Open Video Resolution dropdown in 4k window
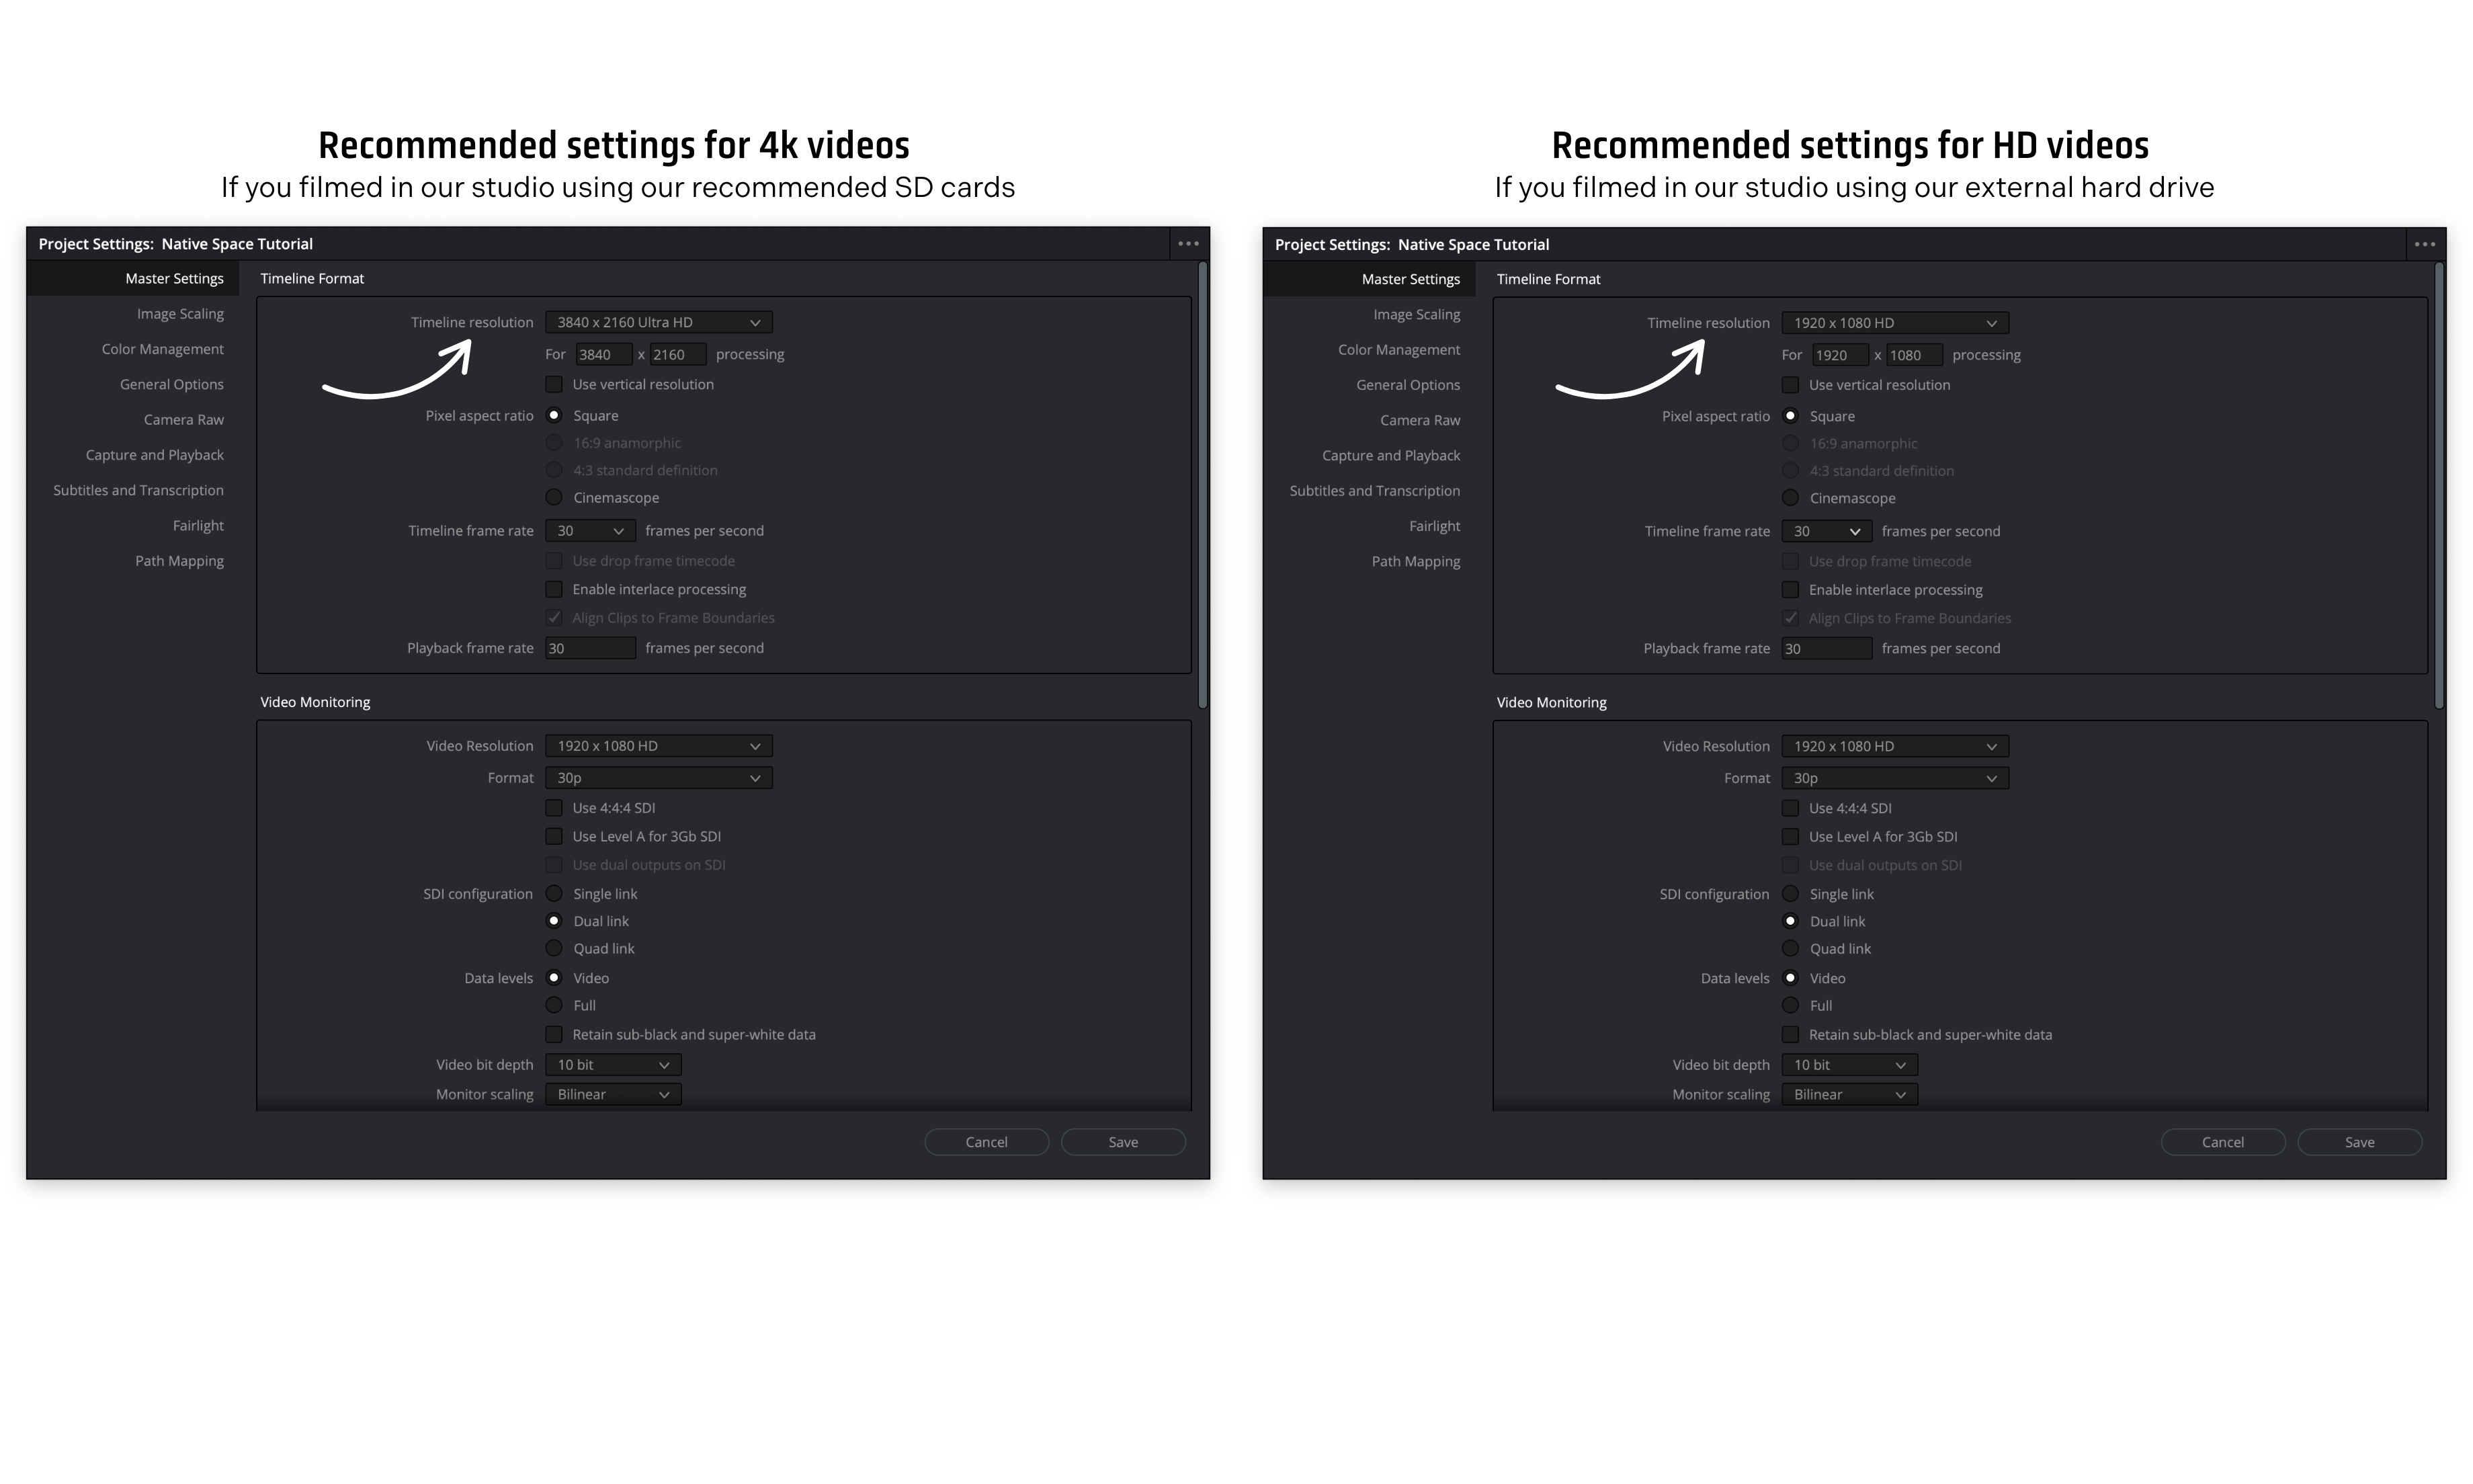The image size is (2473, 1484). click(x=659, y=746)
